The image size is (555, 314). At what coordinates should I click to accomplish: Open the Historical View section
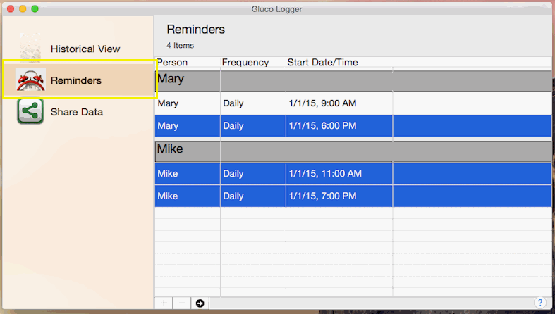click(x=85, y=49)
